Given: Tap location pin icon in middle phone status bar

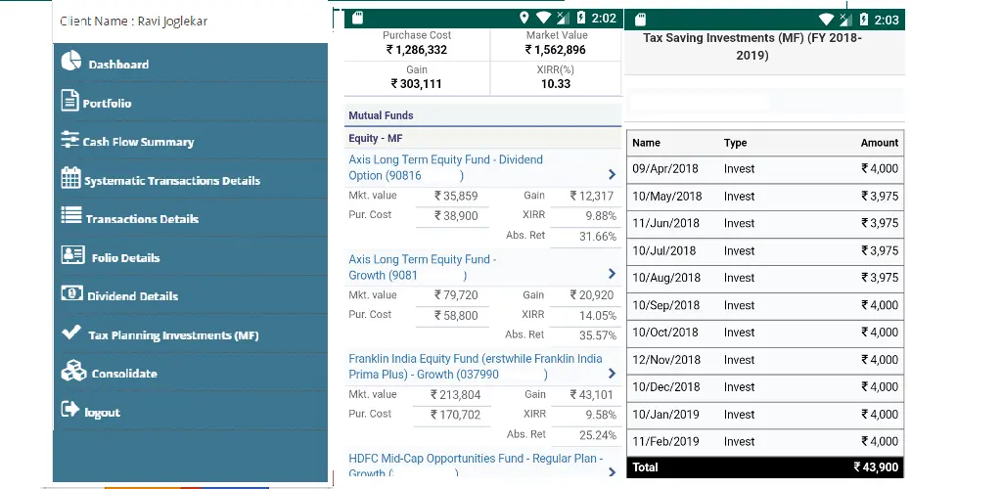Looking at the screenshot, I should (x=524, y=19).
